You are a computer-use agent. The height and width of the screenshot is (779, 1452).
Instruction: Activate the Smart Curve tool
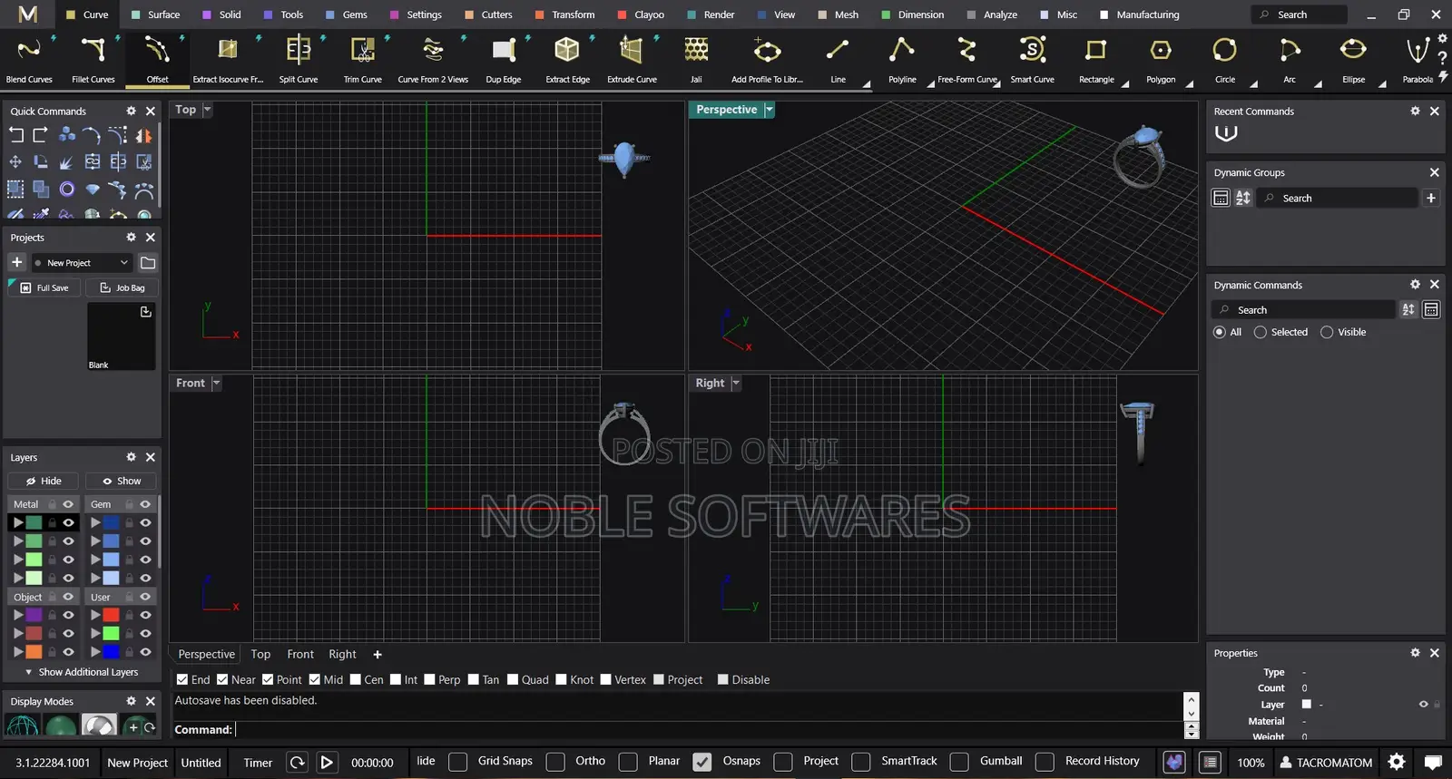[1033, 60]
